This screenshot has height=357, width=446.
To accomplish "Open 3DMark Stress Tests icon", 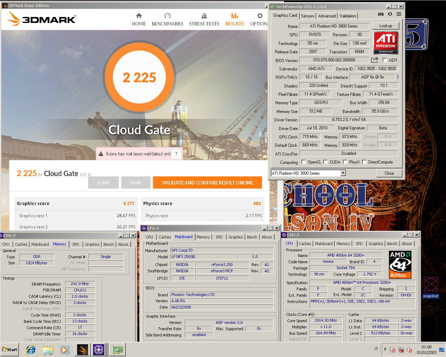I will (x=204, y=16).
